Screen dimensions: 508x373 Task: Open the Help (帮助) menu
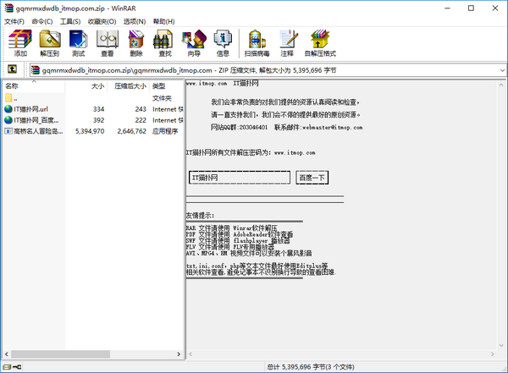pyautogui.click(x=164, y=21)
